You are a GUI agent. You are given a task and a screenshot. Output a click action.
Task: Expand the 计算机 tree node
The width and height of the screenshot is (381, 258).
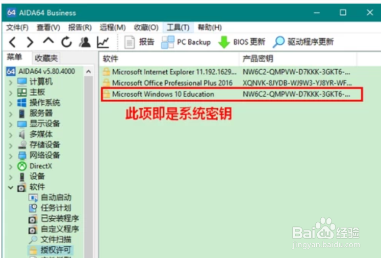point(10,82)
